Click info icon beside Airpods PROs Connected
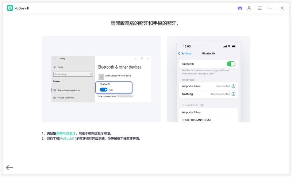Screen dimensions: 292x177 (x=234, y=86)
